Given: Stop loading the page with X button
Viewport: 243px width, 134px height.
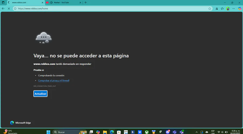Looking at the screenshot, I should tap(9, 9).
